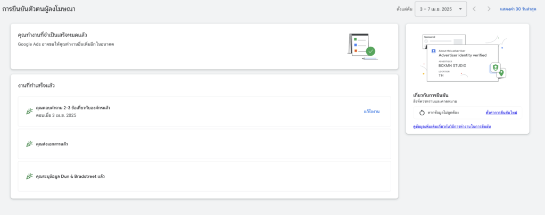Click แก้ไขงาน to edit organization answers
This screenshot has height=215, width=545.
[x=371, y=111]
